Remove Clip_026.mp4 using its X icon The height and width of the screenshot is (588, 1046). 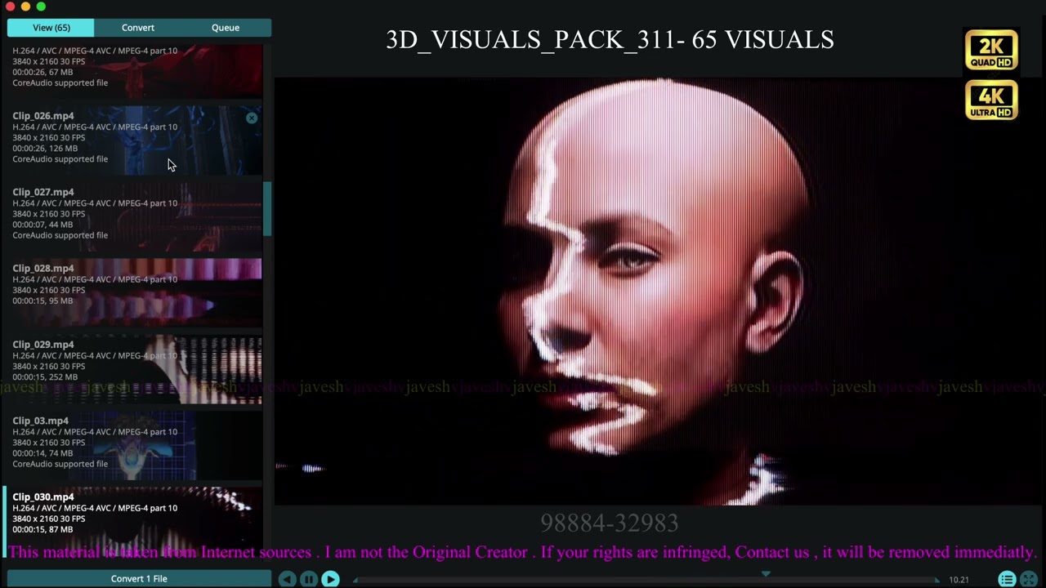(252, 118)
